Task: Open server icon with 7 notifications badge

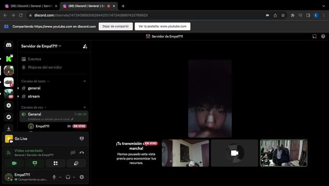Action: click(9, 82)
